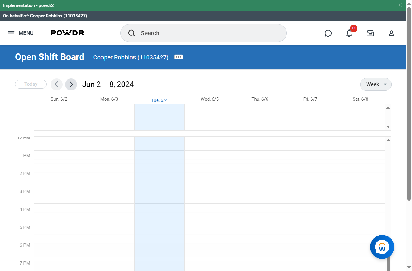This screenshot has width=412, height=271.
Task: Click the search magnifier icon
Action: [x=132, y=33]
